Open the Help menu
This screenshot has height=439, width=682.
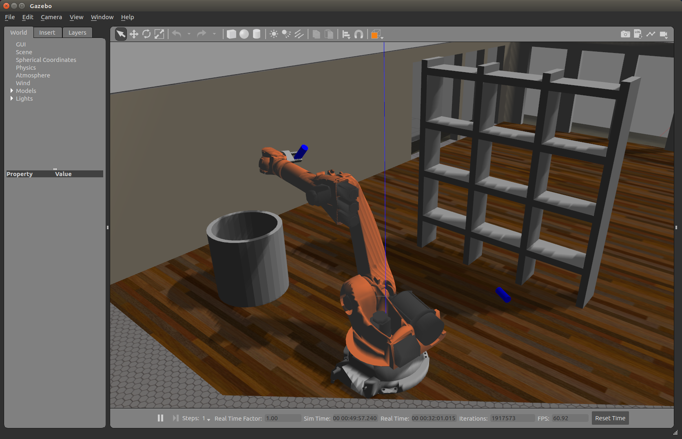point(127,17)
